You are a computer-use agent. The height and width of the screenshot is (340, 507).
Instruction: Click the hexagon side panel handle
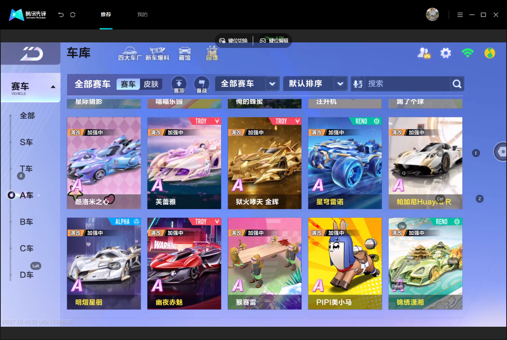501,151
